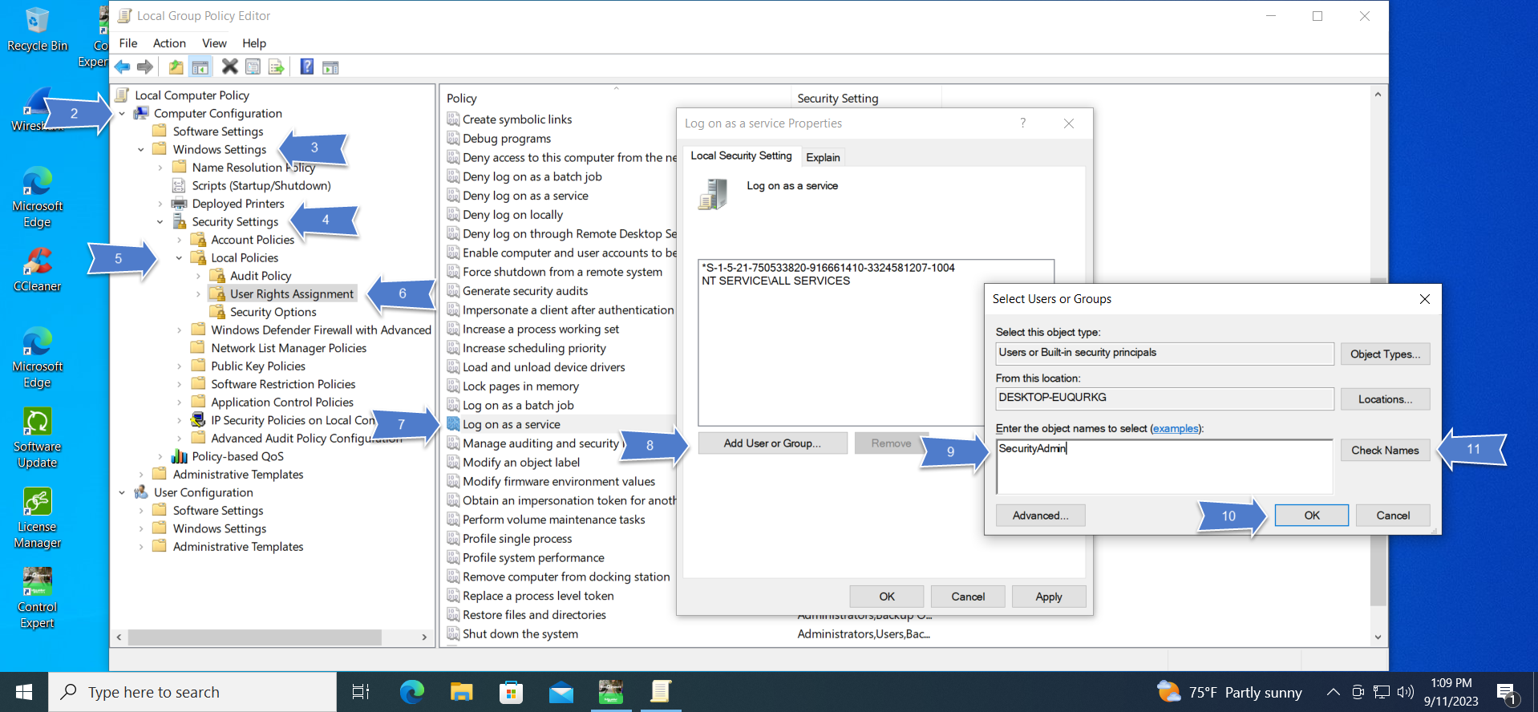
Task: Open File Explorer from the taskbar
Action: (461, 692)
